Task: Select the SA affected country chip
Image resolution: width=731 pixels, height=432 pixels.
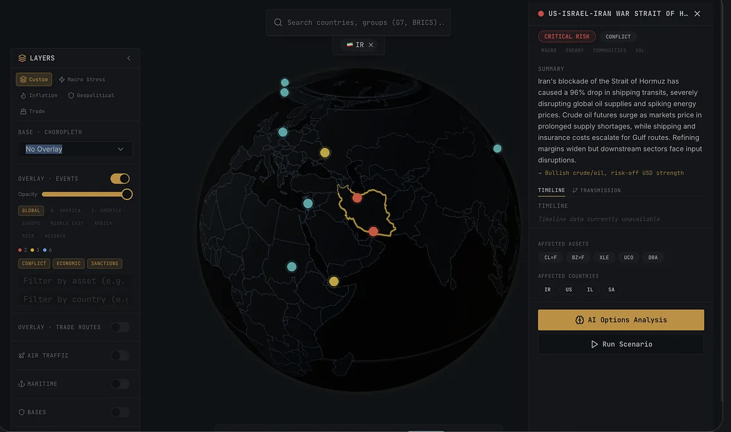Action: pos(612,289)
